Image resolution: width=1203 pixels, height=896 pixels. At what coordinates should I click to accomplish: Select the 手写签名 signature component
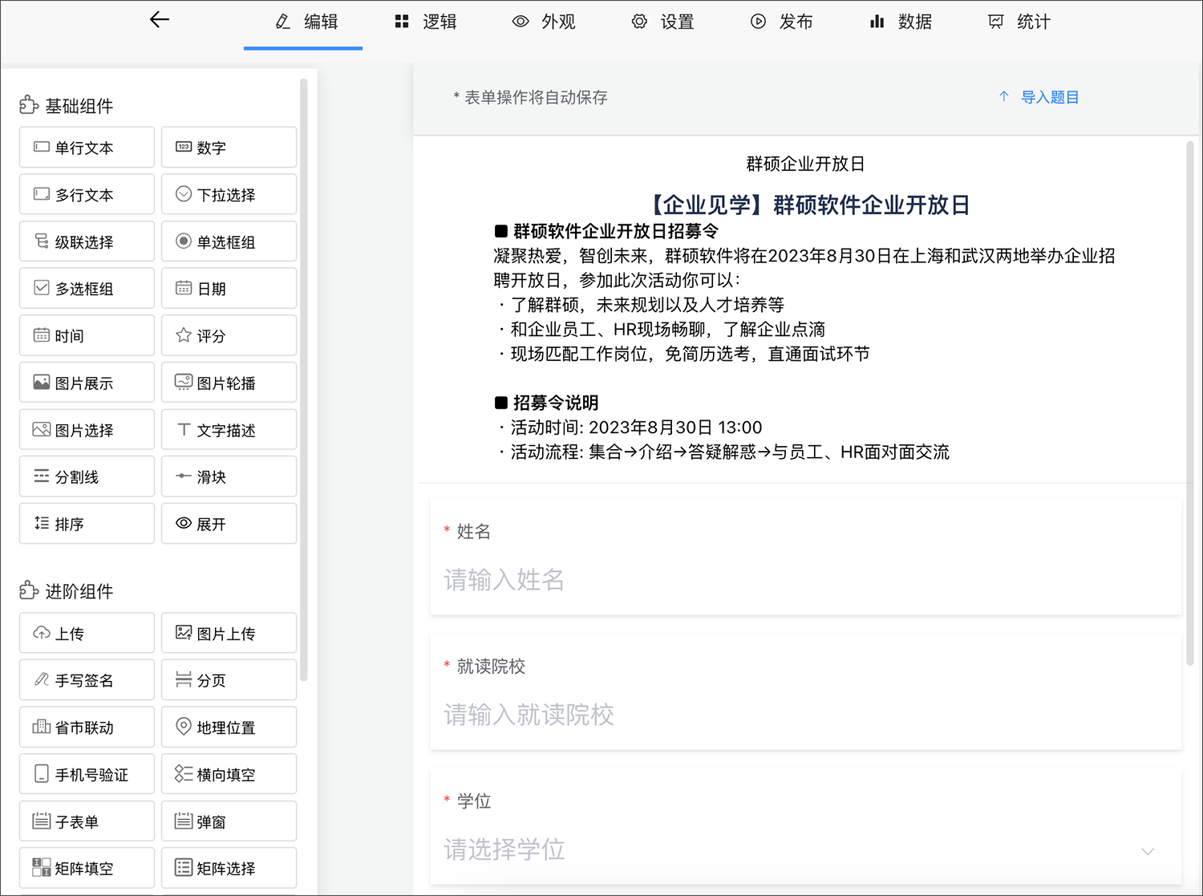point(86,679)
